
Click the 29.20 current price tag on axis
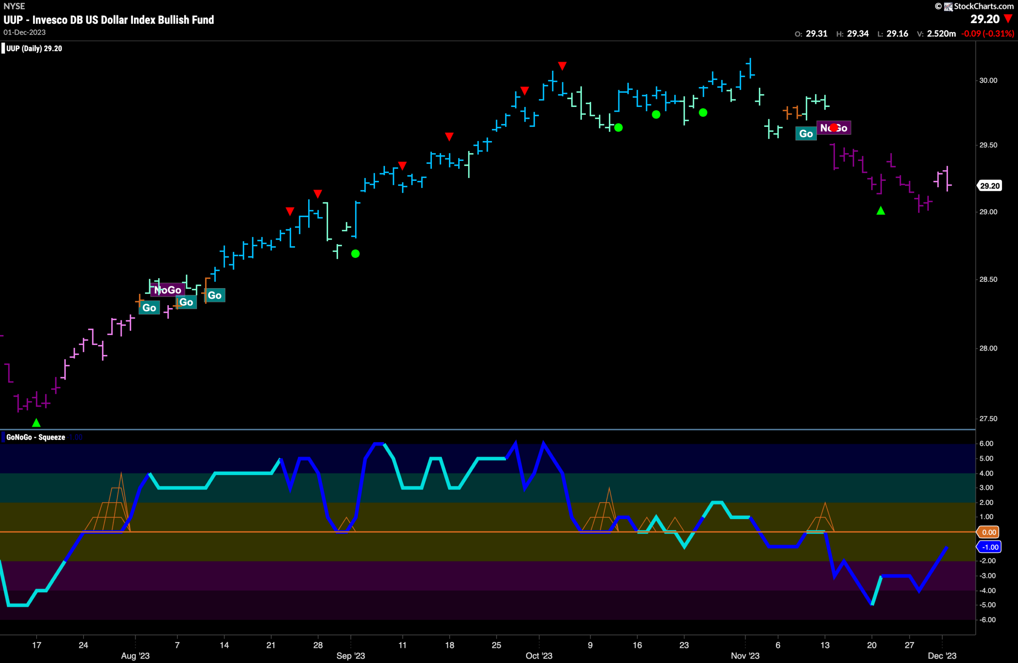coord(989,186)
